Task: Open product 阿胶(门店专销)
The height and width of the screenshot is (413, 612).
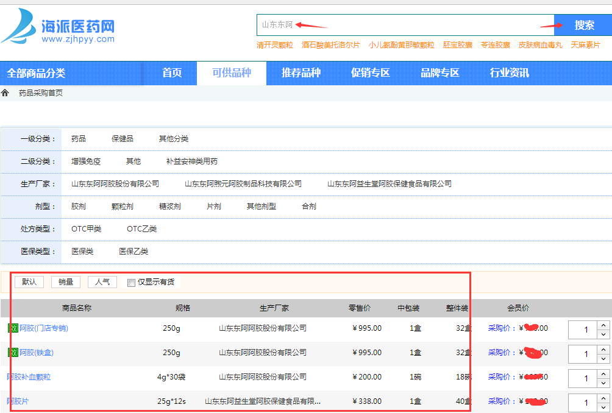Action: pos(44,328)
